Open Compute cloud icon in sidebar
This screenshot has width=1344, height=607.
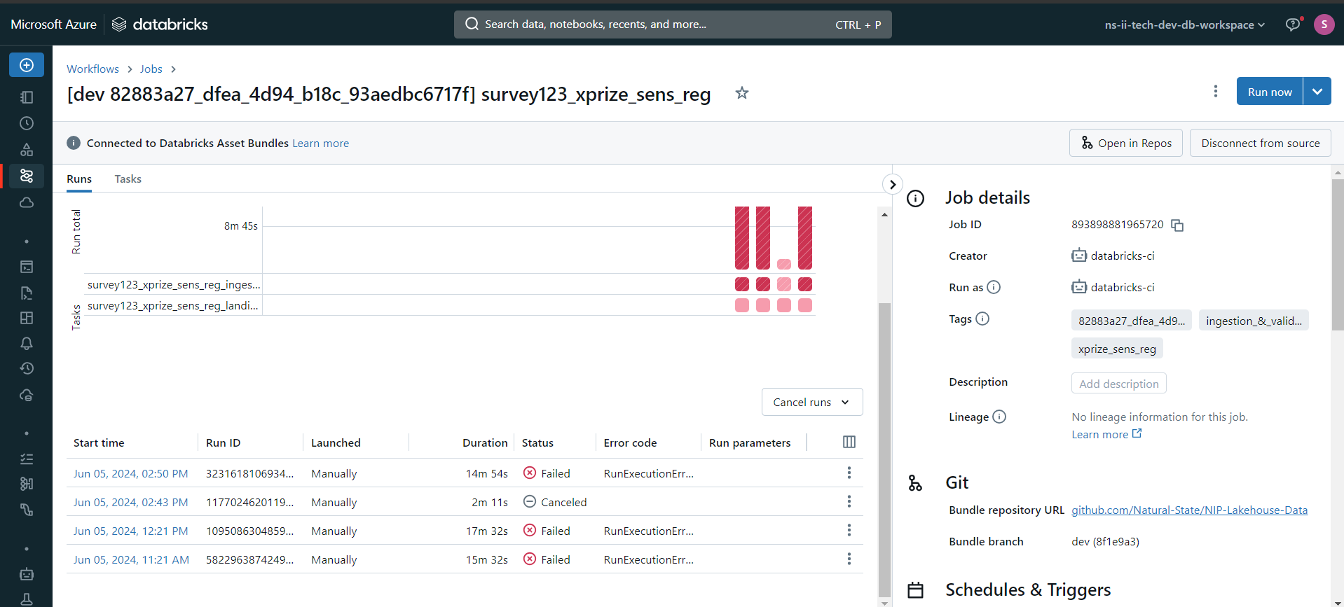pyautogui.click(x=27, y=202)
